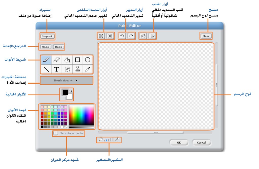The width and height of the screenshot is (259, 169).
Task: Click the zoom out magnifier
Action: point(101,139)
